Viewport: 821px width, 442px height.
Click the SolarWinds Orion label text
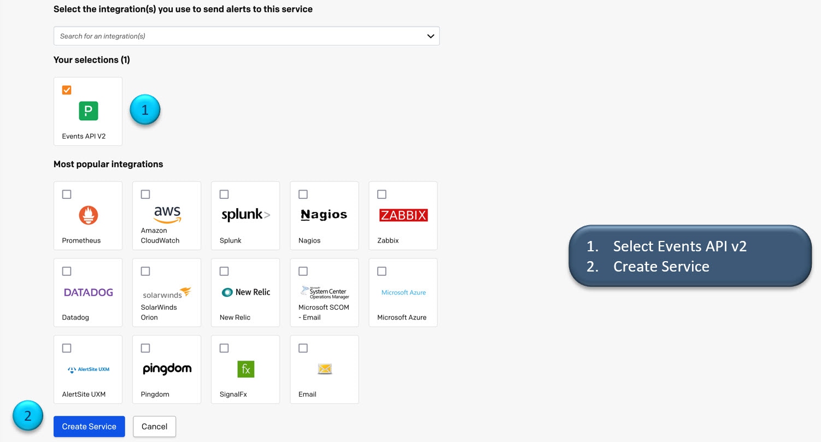[159, 313]
